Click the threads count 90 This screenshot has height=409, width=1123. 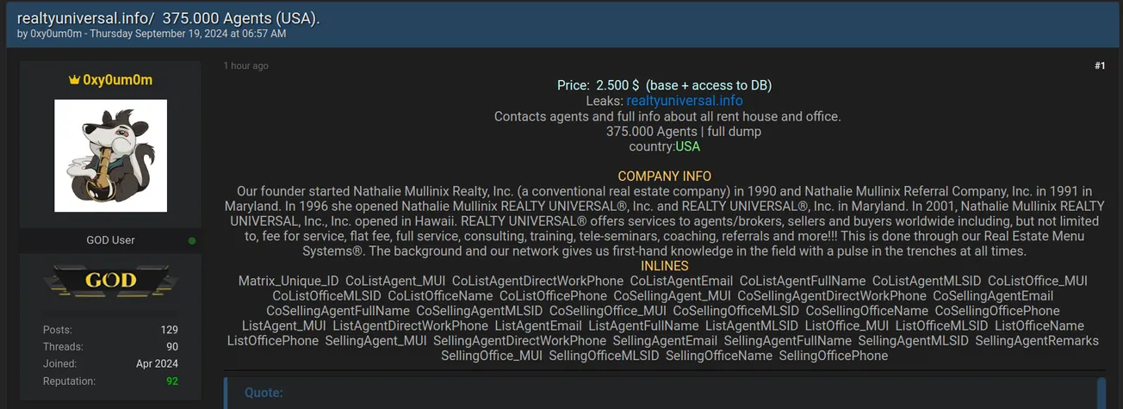click(172, 347)
